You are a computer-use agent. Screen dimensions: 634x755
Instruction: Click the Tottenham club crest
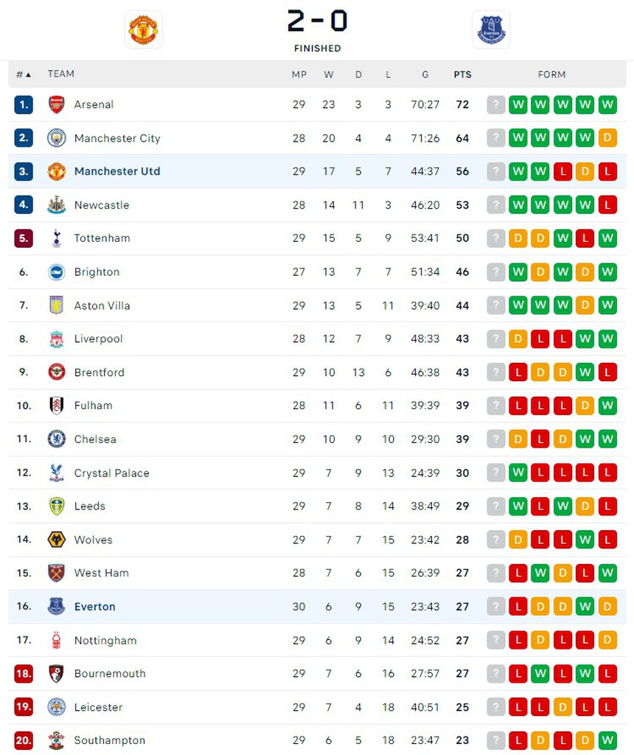point(57,238)
